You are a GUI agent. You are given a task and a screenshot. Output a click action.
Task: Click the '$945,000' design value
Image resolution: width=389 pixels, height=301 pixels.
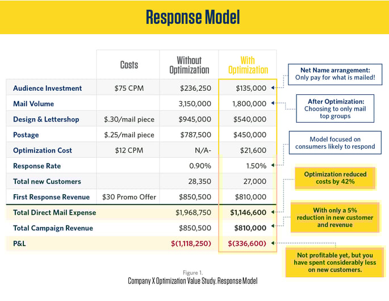195,119
